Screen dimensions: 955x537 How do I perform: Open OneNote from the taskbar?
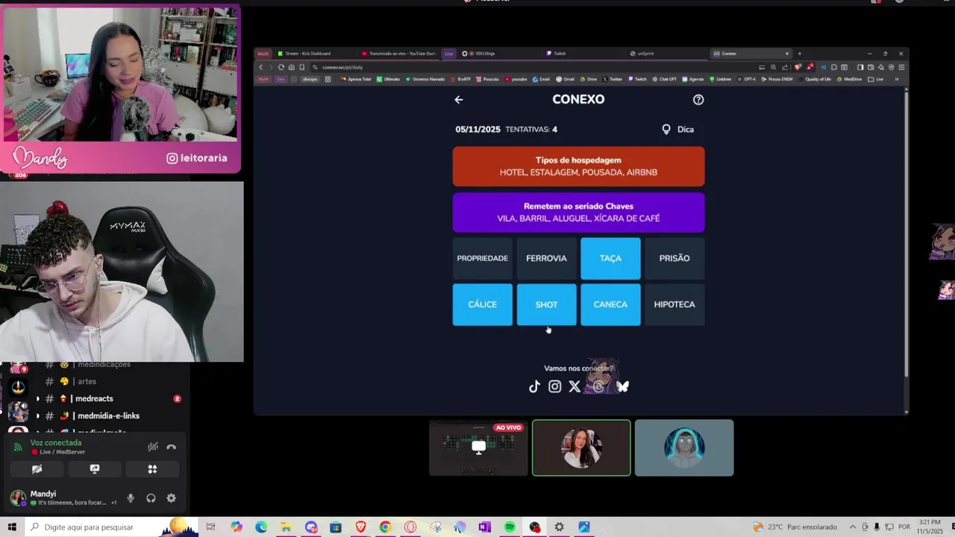(485, 527)
